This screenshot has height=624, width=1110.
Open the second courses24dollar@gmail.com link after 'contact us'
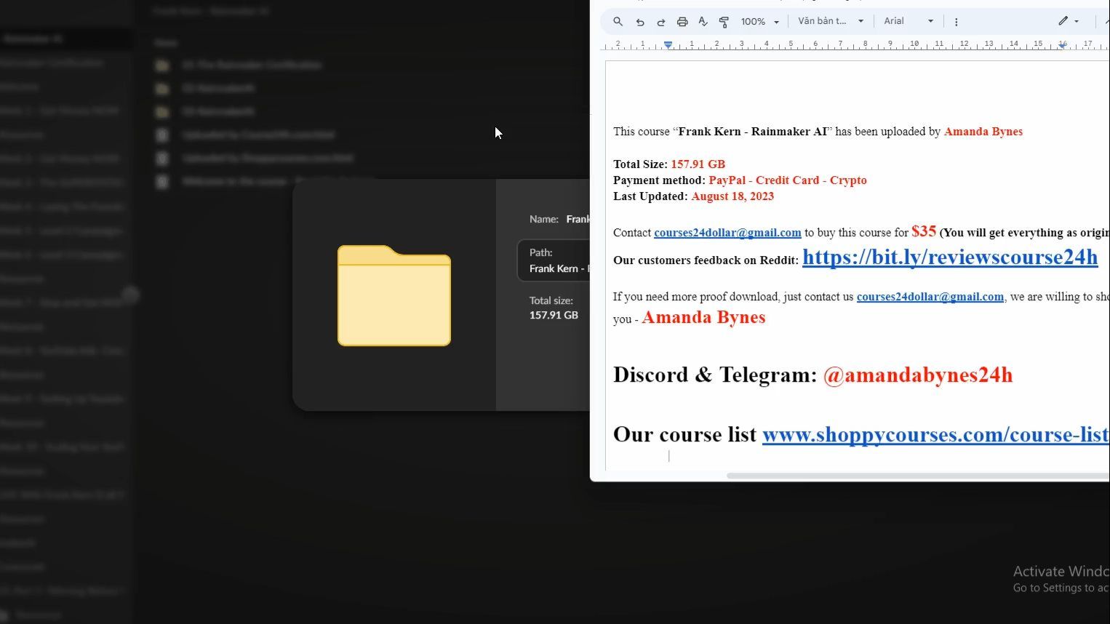pyautogui.click(x=930, y=297)
